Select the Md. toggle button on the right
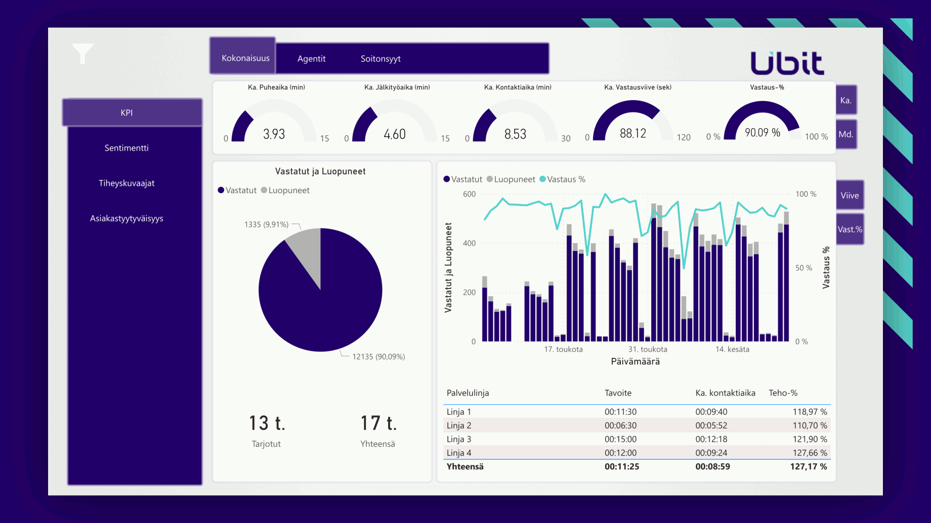931x523 pixels. click(x=845, y=134)
